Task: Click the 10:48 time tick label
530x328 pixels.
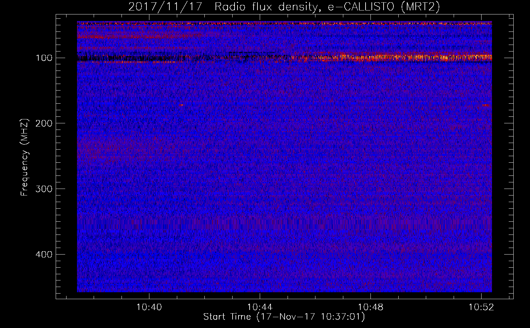Action: coord(370,307)
